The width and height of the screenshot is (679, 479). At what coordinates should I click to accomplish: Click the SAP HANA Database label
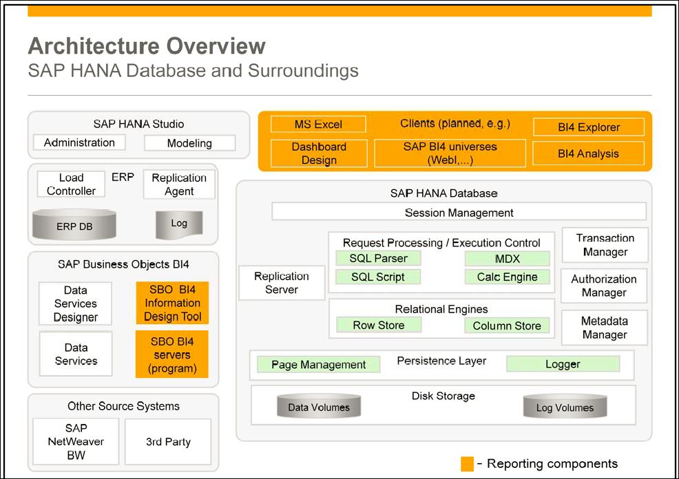coord(444,193)
